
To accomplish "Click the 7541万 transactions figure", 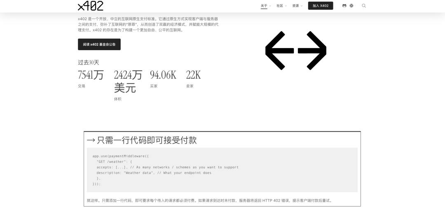I will pos(91,75).
